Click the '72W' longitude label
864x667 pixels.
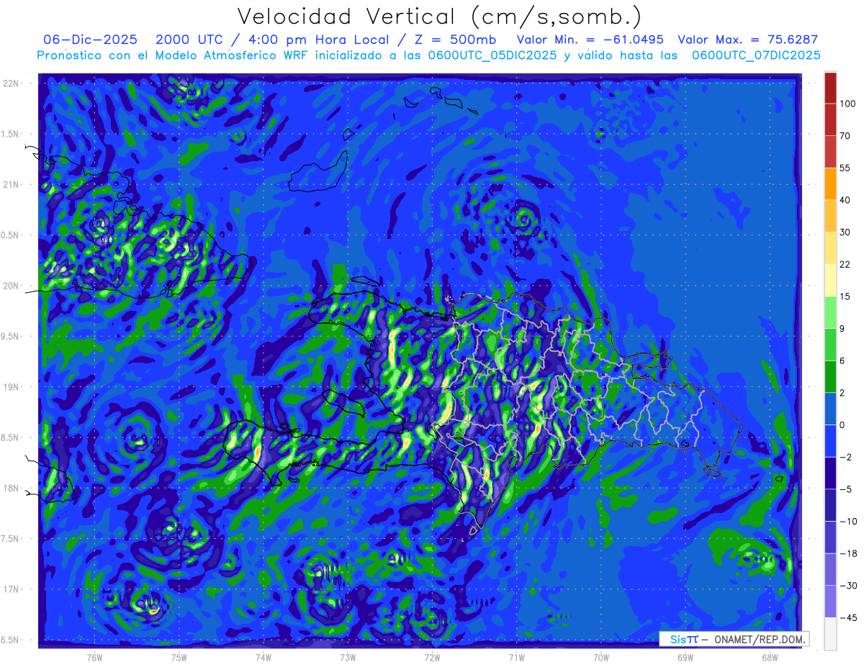click(x=432, y=657)
